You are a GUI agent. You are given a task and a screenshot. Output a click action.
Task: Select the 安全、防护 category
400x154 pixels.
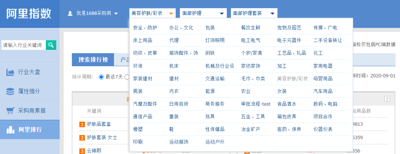click(x=145, y=28)
